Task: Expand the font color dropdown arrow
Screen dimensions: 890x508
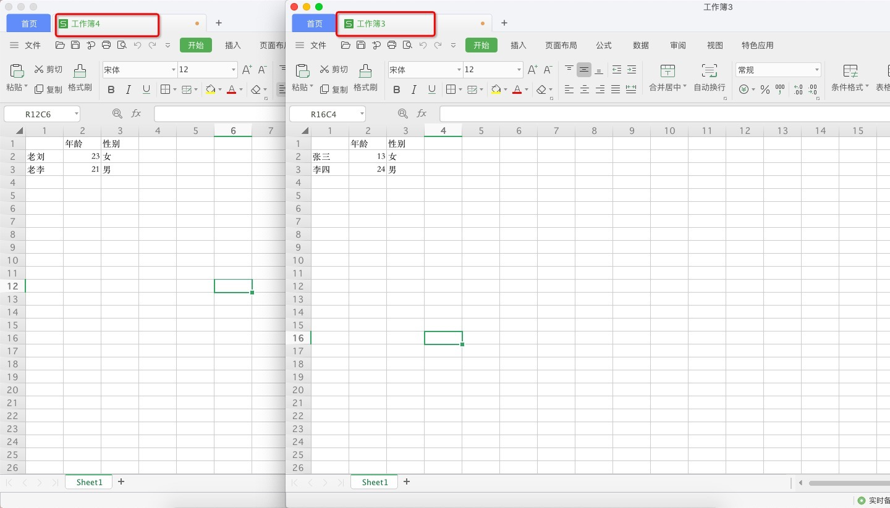Action: pos(527,89)
